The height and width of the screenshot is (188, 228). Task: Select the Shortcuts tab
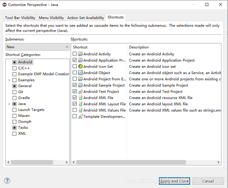116,17
